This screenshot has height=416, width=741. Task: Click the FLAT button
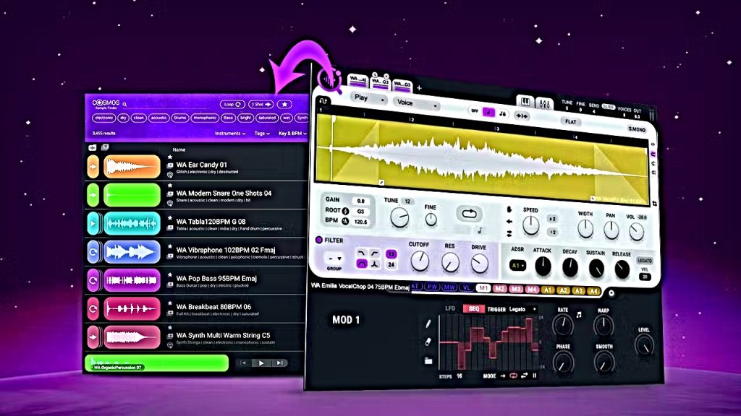[571, 122]
